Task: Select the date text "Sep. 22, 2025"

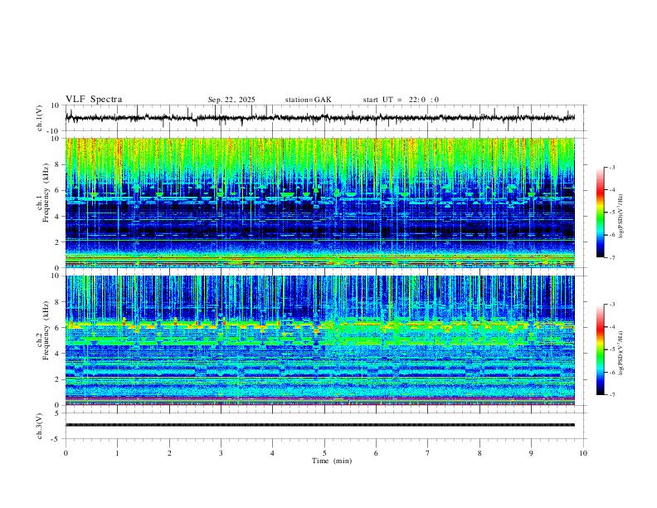Action: [x=231, y=100]
